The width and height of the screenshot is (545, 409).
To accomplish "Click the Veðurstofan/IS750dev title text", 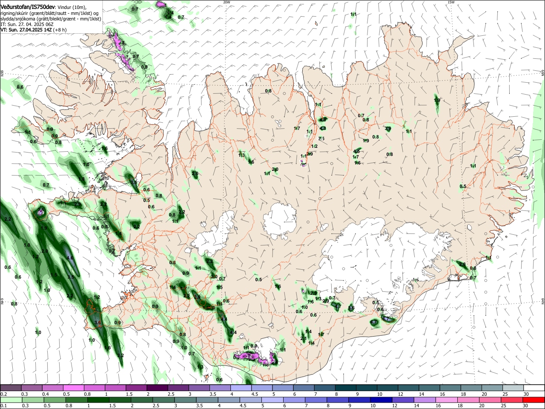I will [x=27, y=7].
